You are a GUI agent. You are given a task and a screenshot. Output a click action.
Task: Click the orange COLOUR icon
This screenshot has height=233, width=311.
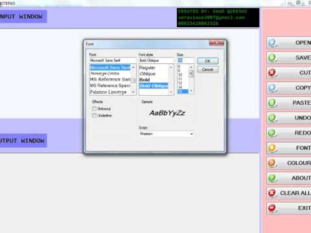[272, 163]
